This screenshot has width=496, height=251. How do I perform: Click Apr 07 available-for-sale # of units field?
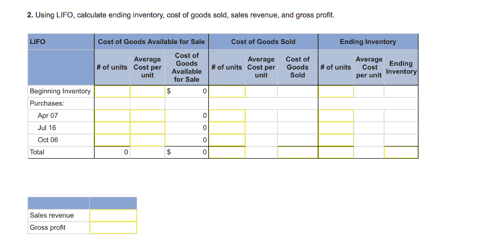(x=112, y=116)
